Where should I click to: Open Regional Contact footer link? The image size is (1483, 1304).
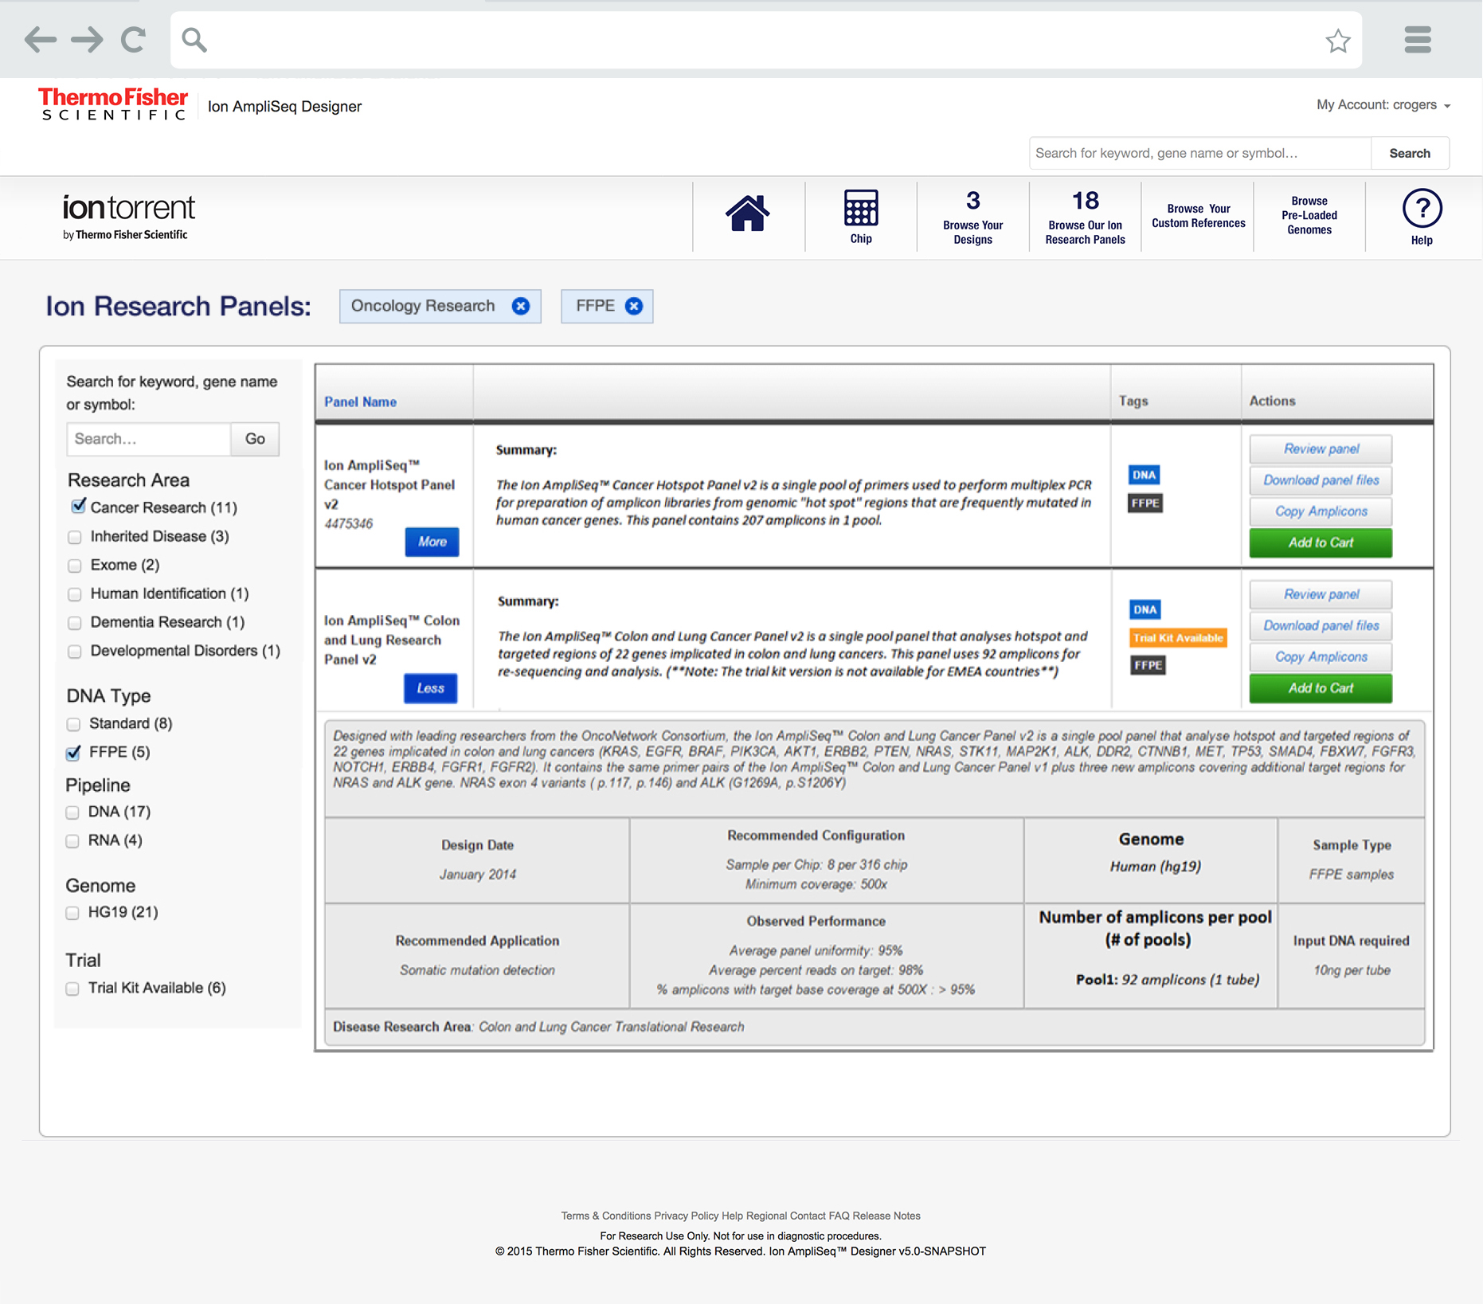[786, 1216]
